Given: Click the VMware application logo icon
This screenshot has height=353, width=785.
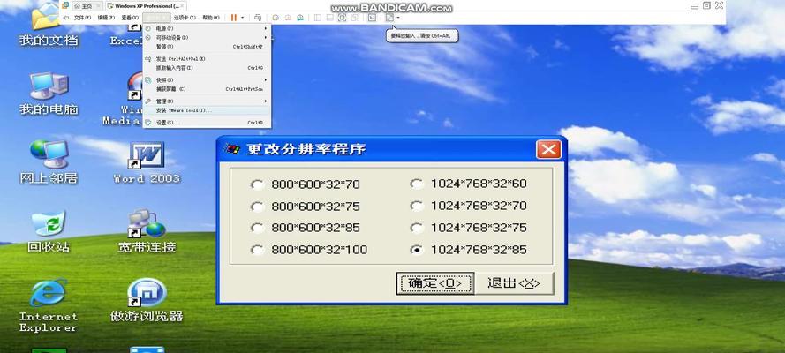Looking at the screenshot, I should pyautogui.click(x=65, y=5).
